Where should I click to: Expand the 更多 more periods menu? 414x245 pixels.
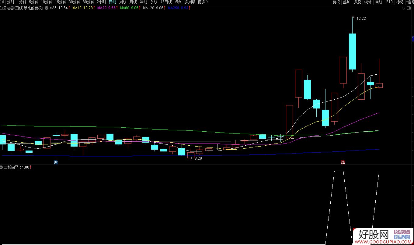(203, 2)
